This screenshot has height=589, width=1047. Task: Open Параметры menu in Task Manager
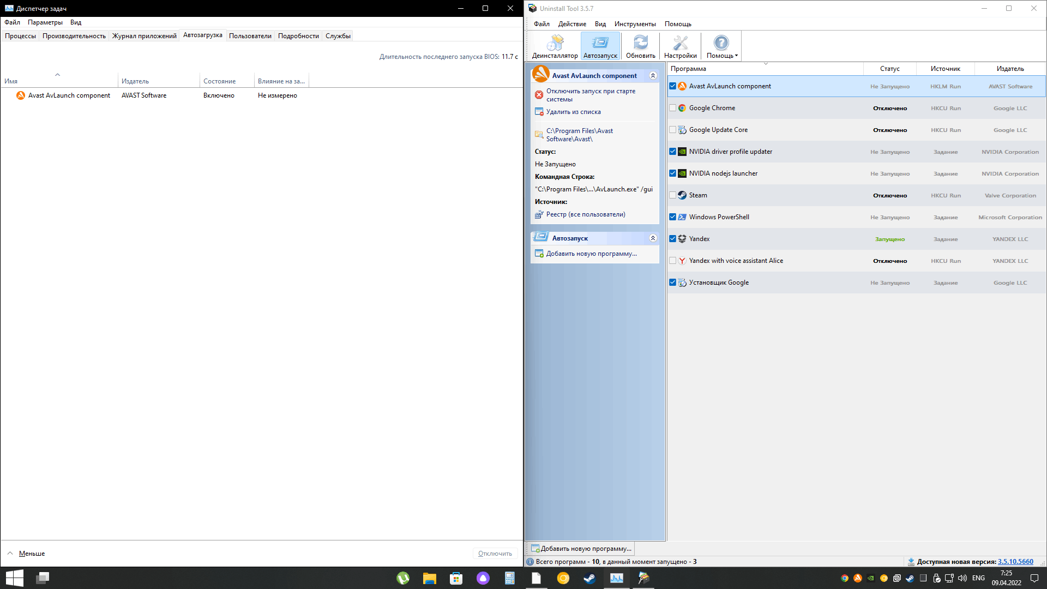(x=45, y=22)
